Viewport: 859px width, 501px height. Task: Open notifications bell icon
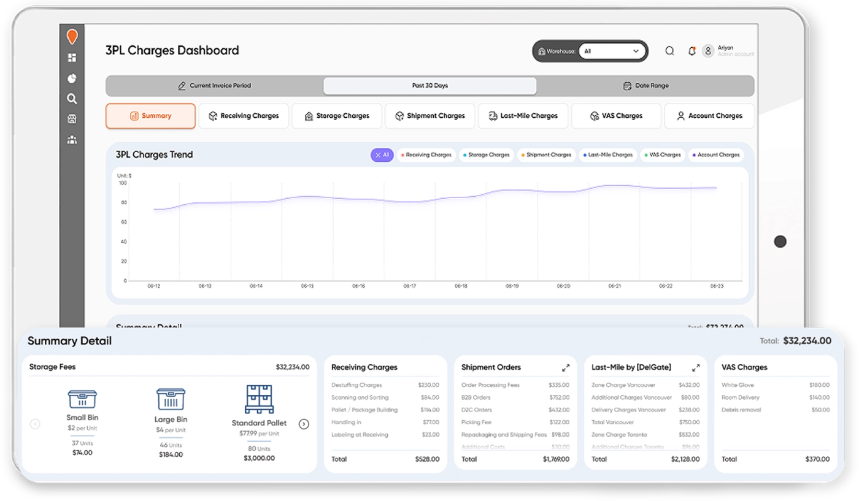(691, 51)
